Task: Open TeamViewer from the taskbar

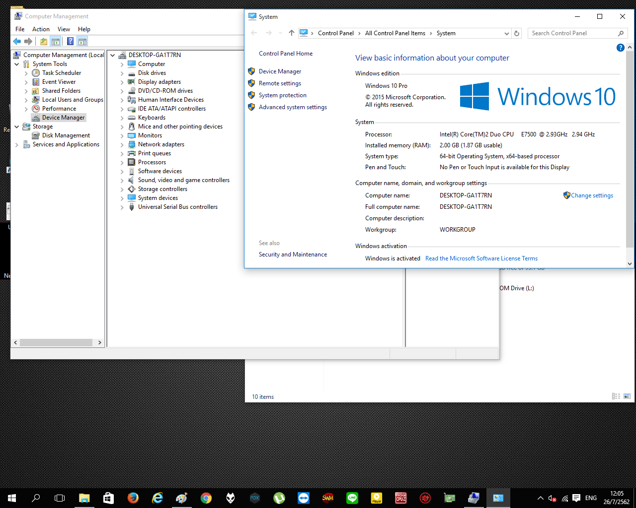Action: (304, 498)
